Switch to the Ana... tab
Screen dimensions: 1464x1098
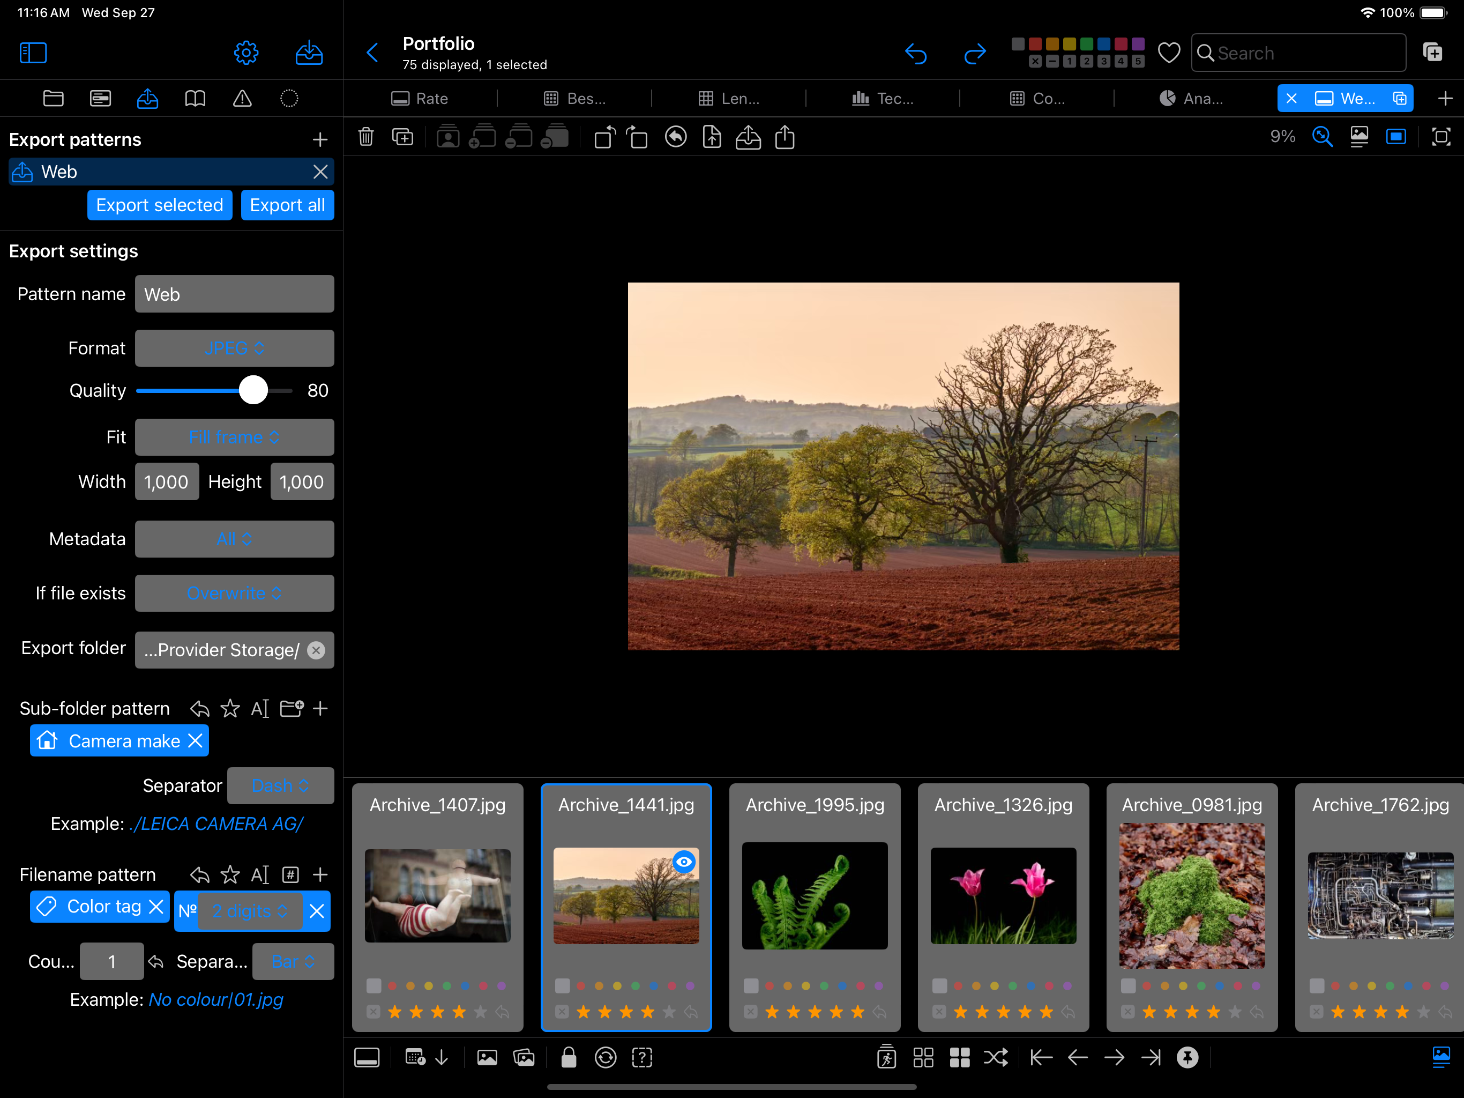pyautogui.click(x=1191, y=99)
